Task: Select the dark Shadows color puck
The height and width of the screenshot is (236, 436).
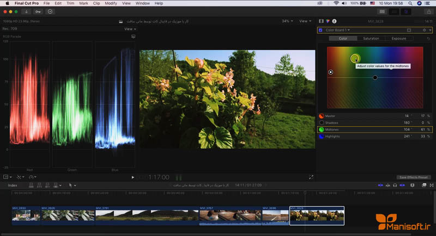Action: click(x=375, y=78)
